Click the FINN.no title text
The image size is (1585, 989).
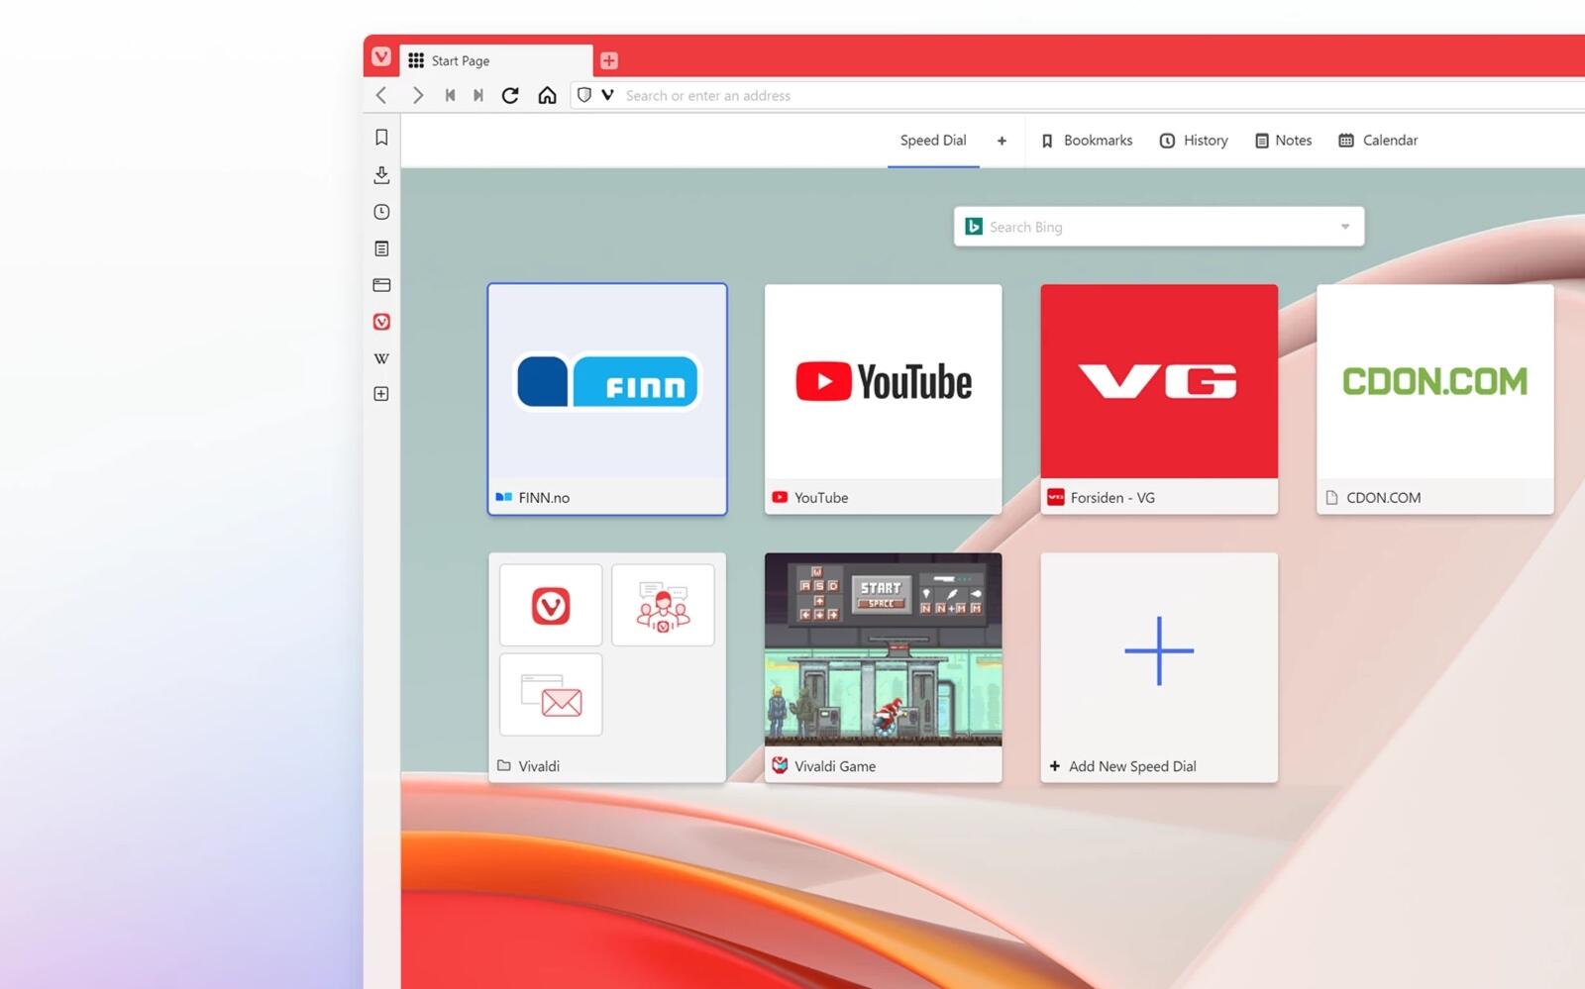click(544, 498)
